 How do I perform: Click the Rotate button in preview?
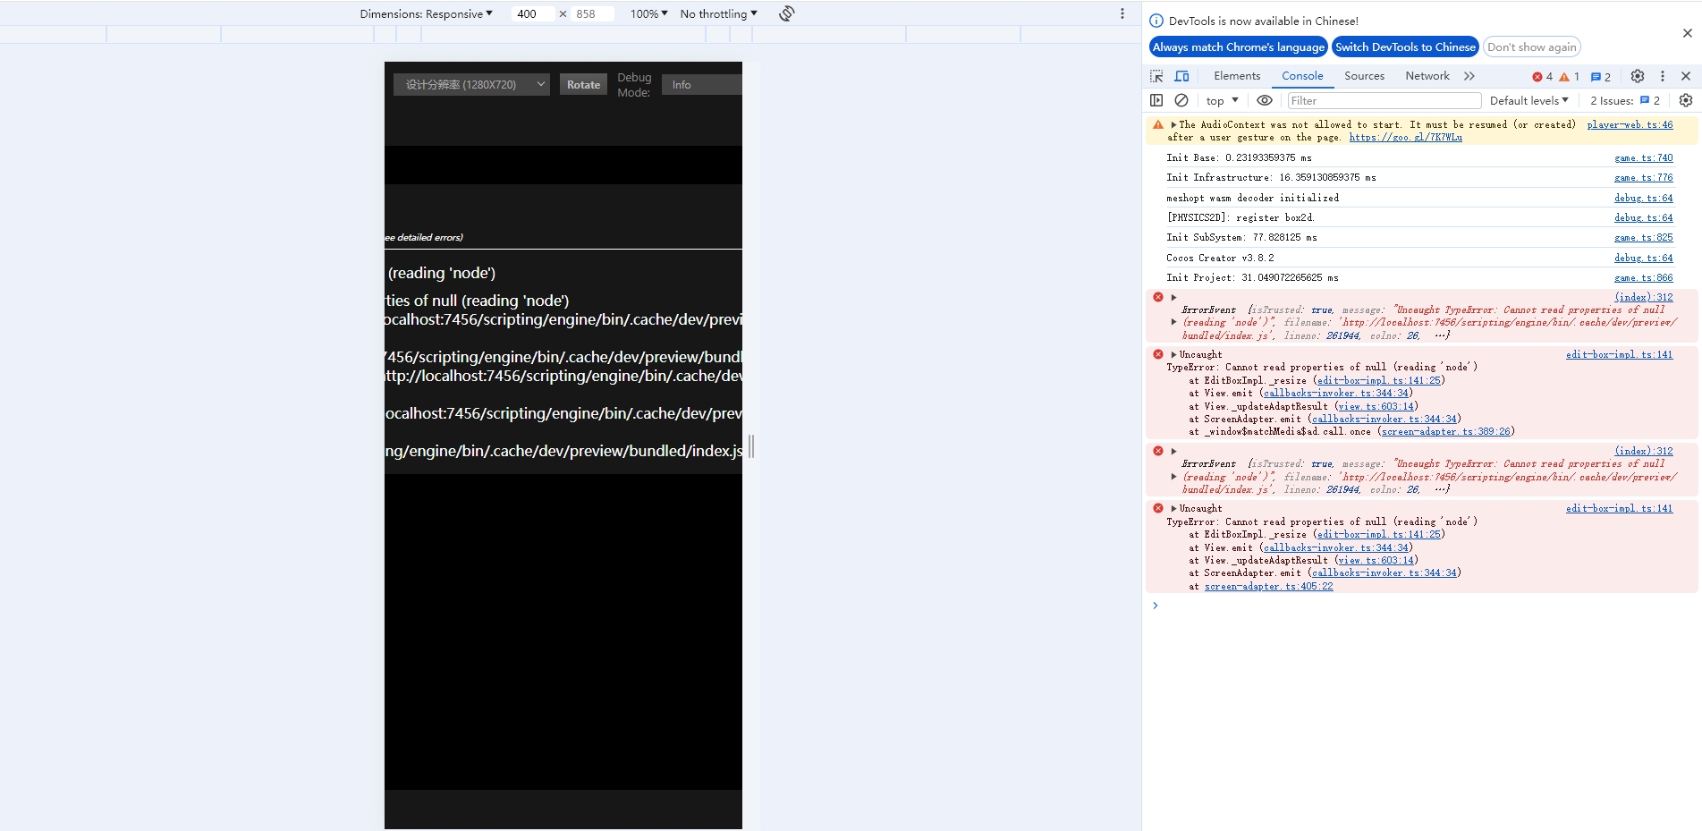pos(583,84)
